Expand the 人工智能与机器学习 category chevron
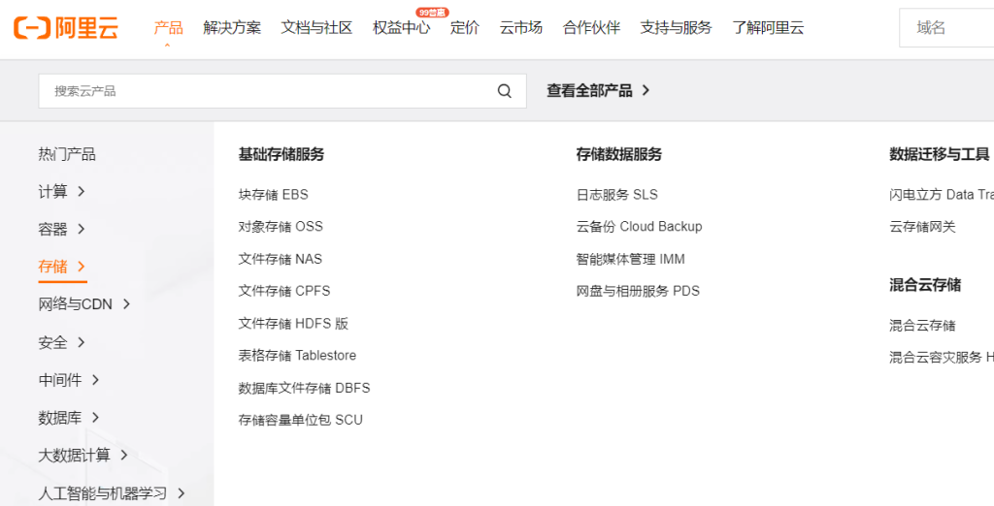 click(182, 492)
